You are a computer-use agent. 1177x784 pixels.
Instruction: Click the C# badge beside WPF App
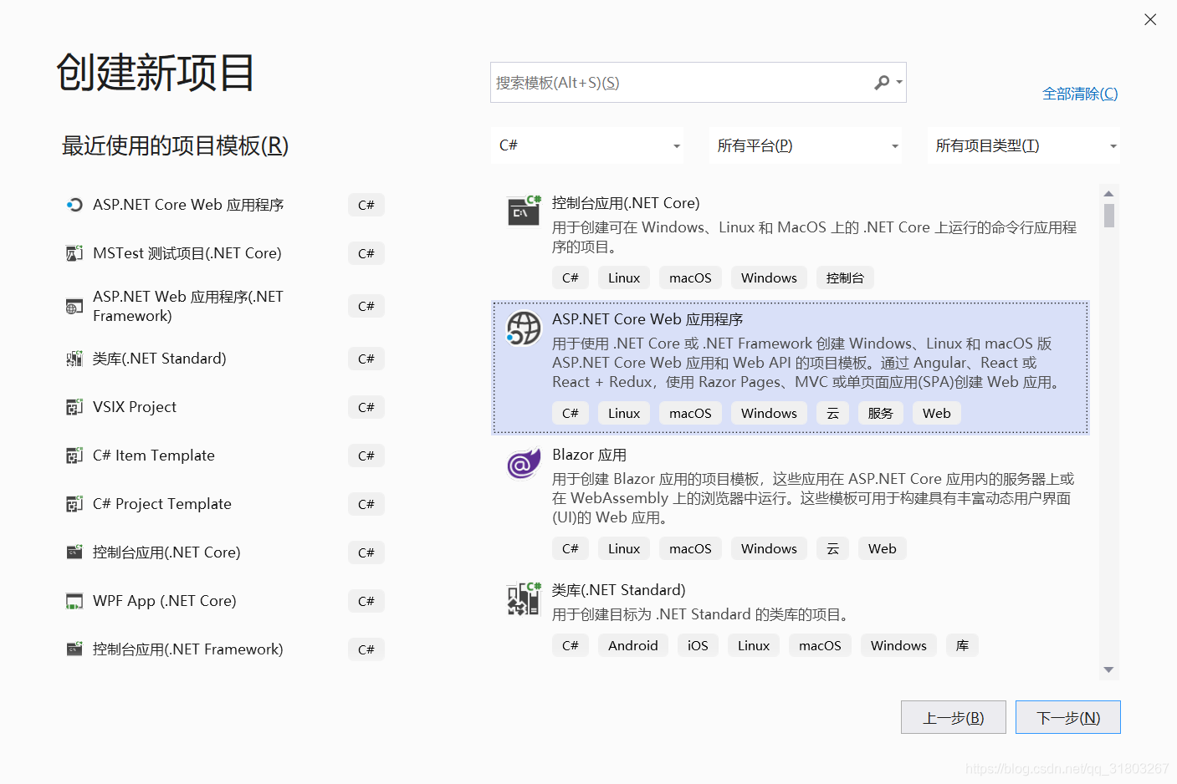366,601
